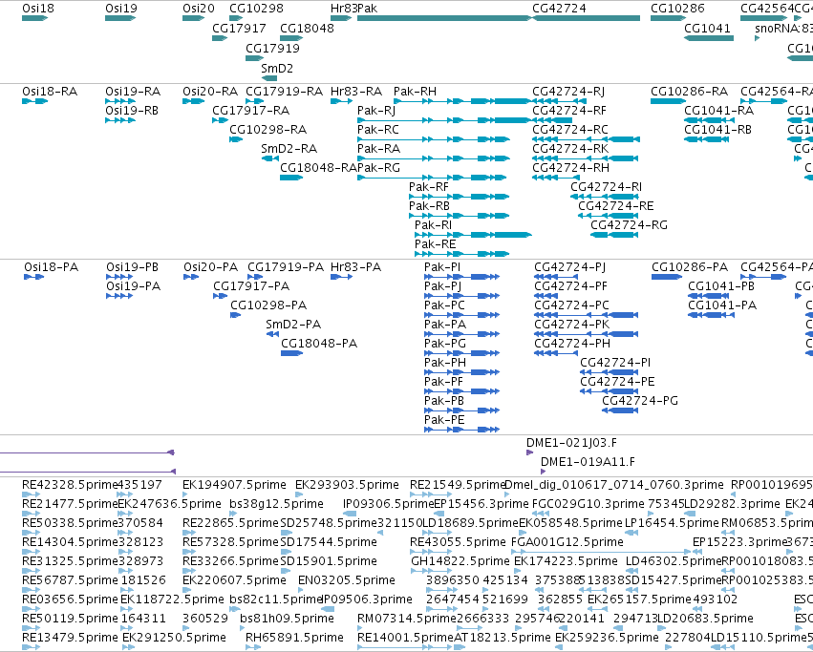
Task: Select the CG1041-RB transcript
Action: pyautogui.click(x=707, y=139)
